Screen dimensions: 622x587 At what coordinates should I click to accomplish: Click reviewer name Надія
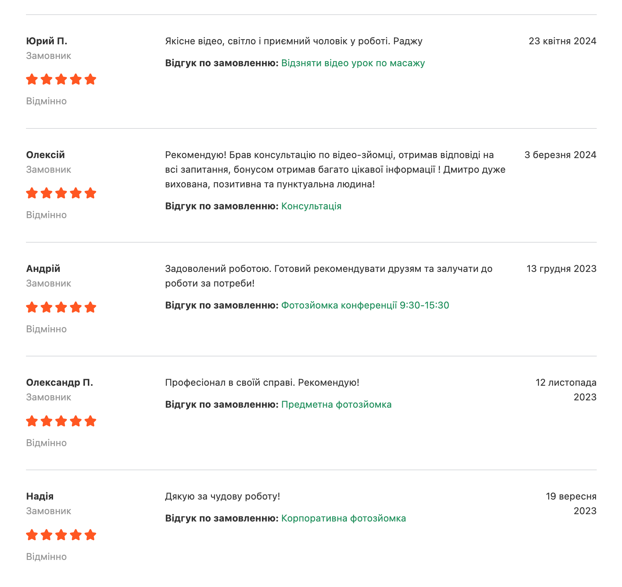pyautogui.click(x=40, y=496)
